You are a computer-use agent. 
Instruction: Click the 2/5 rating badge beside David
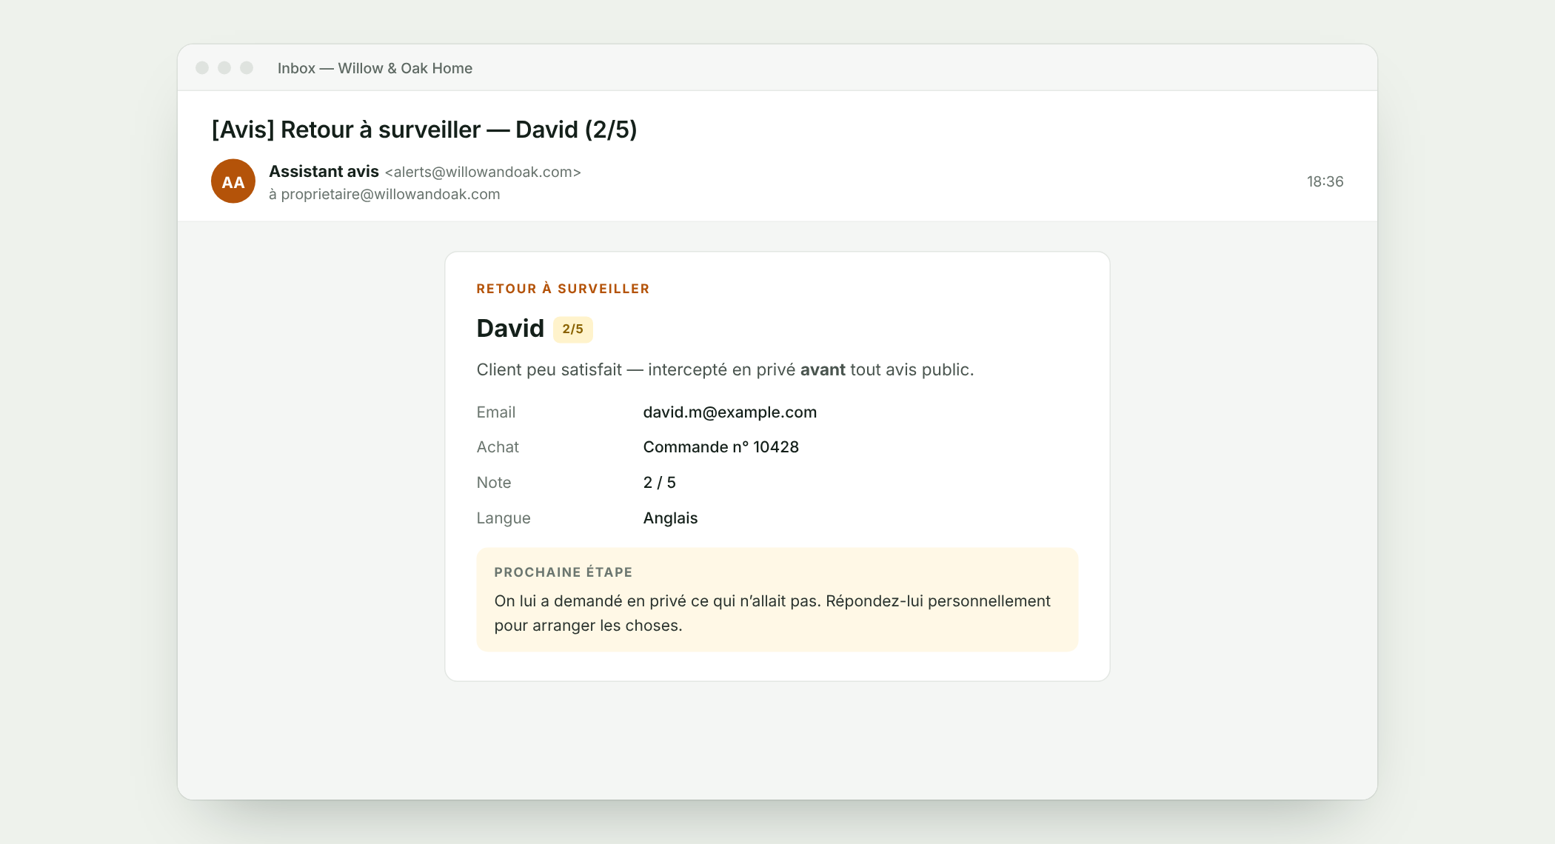(572, 329)
